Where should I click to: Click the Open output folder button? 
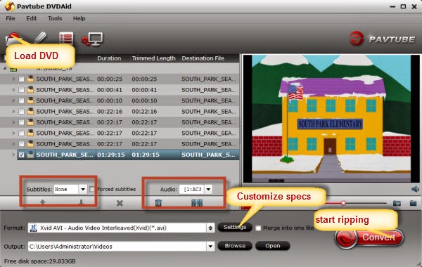(x=272, y=246)
